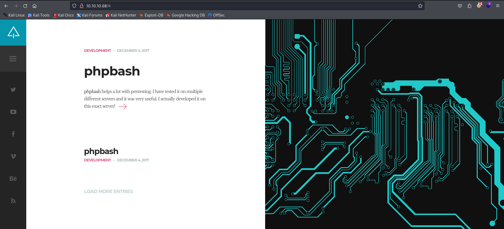
Task: Bookmark this page with the star icon
Action: click(420, 6)
